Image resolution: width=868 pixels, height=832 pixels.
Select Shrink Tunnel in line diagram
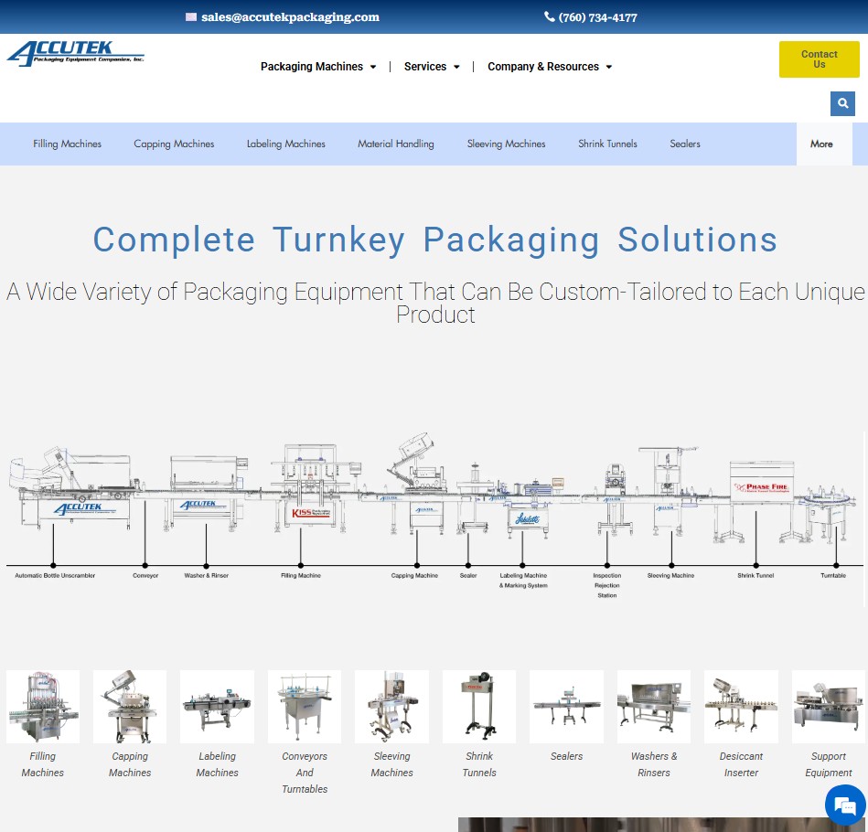click(755, 576)
